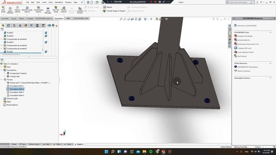Image resolution: width=276 pixels, height=155 pixels.
Task: Select PLANO1 in feature tree
Action: (10, 33)
